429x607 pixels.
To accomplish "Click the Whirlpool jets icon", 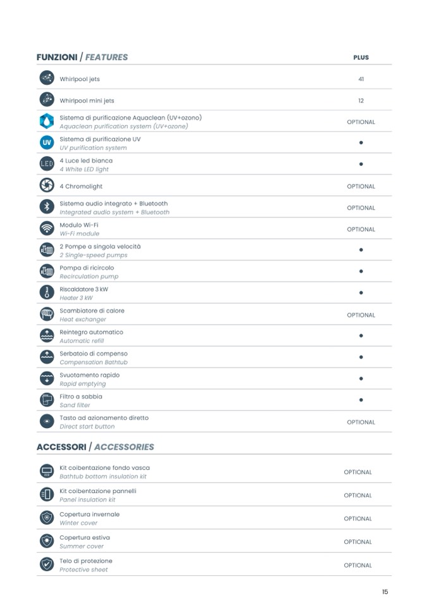I will pyautogui.click(x=47, y=78).
